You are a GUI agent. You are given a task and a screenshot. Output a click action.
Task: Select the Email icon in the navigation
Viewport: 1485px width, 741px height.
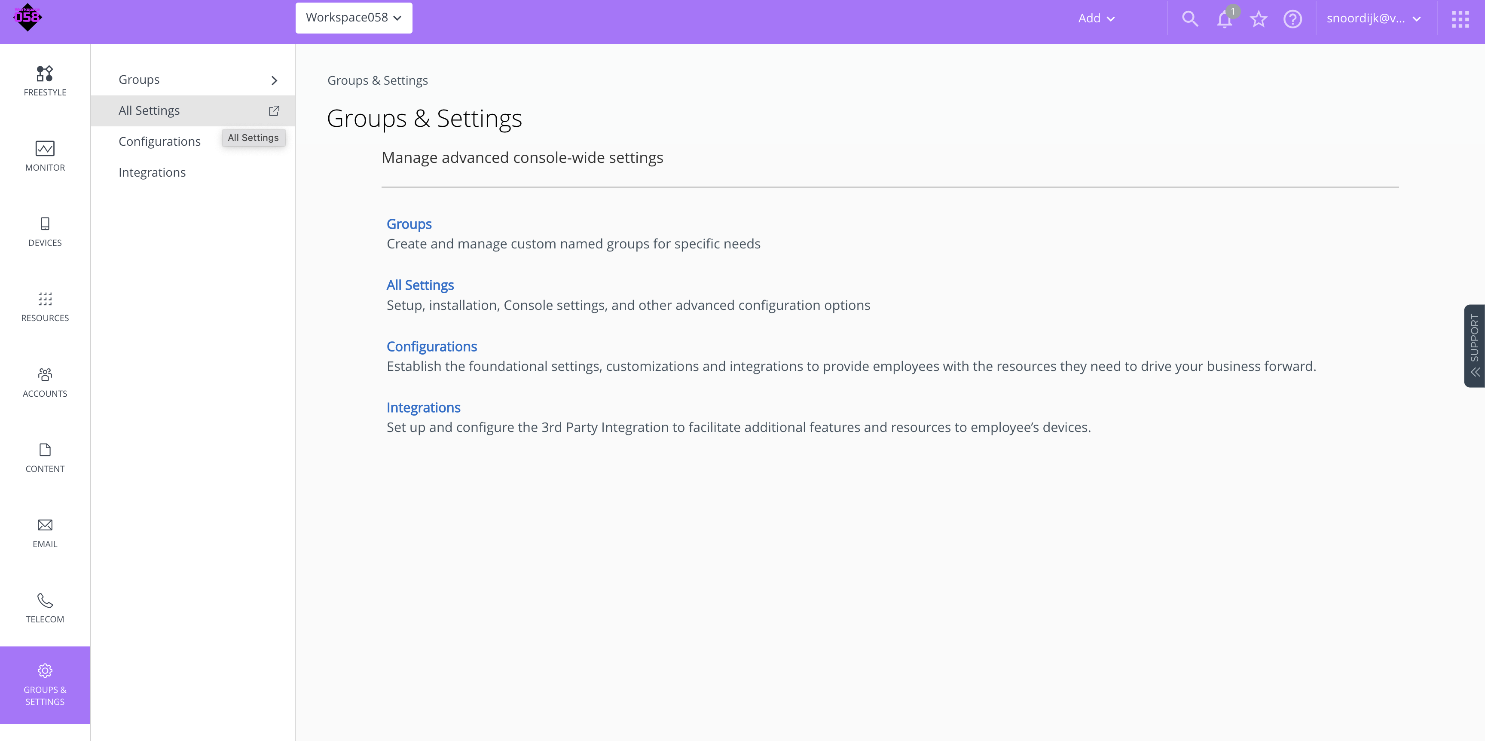click(44, 531)
